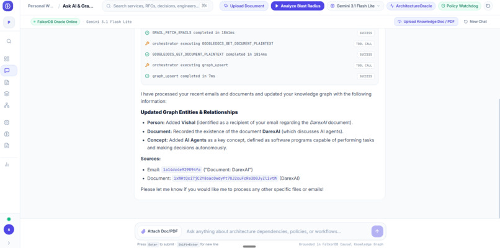Viewport: 500px width, 248px height.
Task: Click the paperclip icon on Attach Doc/PDF
Action: click(x=143, y=231)
